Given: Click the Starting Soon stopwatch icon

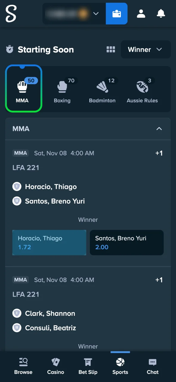Looking at the screenshot, I should (10, 50).
